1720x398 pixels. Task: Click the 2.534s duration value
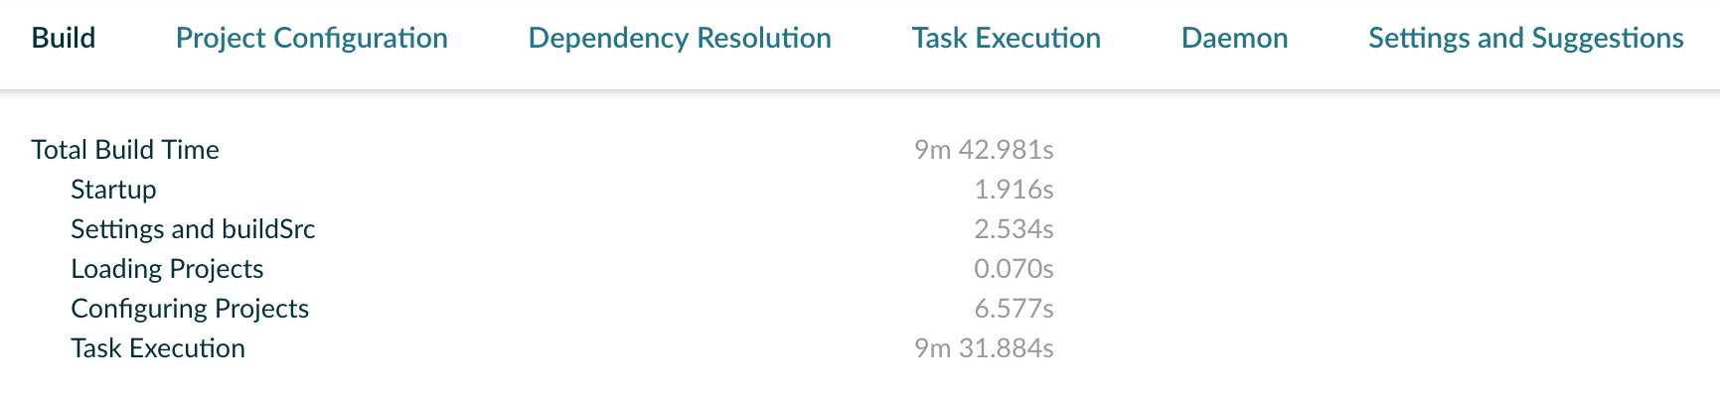(x=1014, y=229)
